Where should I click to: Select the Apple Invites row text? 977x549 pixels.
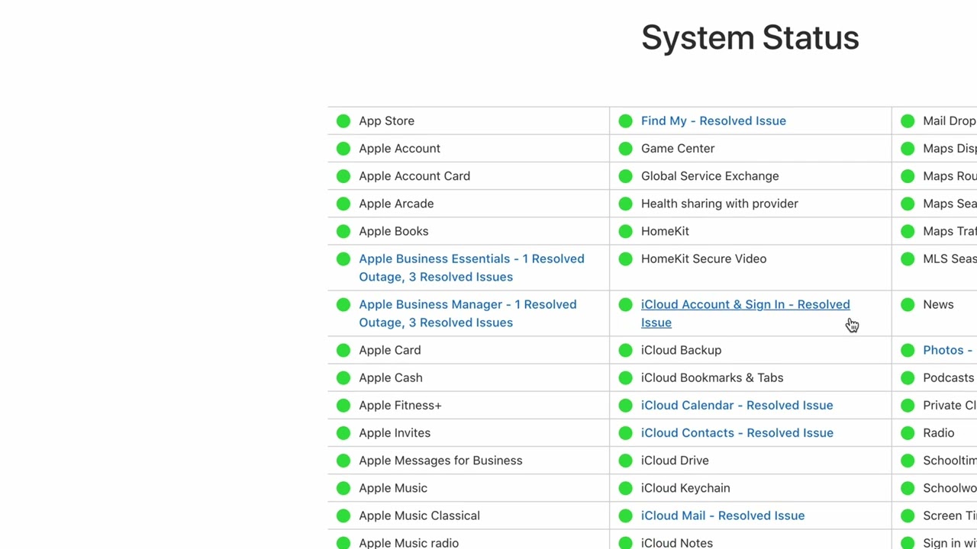(x=395, y=432)
